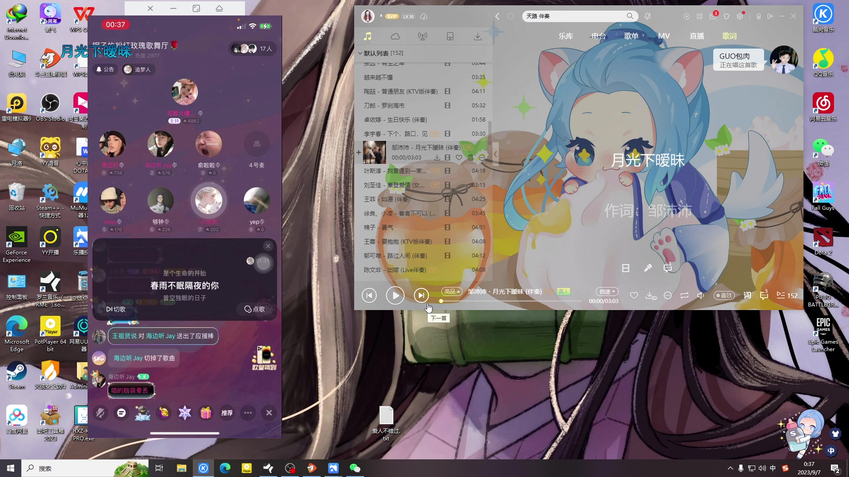This screenshot has height=477, width=849.
Task: Click the search magnifier icon in KuGou
Action: 630,16
